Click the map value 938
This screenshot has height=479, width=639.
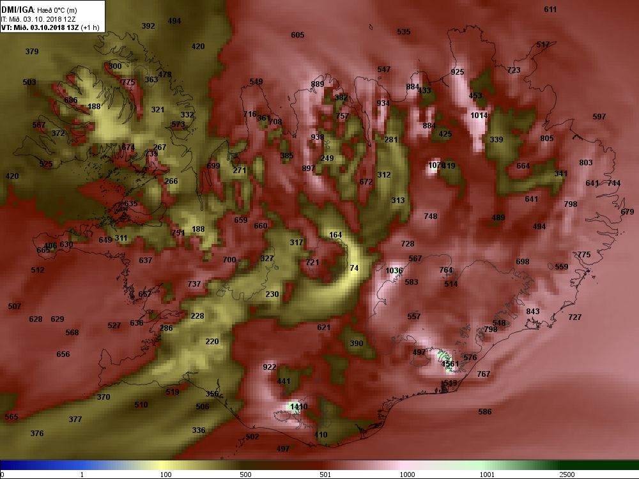click(318, 137)
